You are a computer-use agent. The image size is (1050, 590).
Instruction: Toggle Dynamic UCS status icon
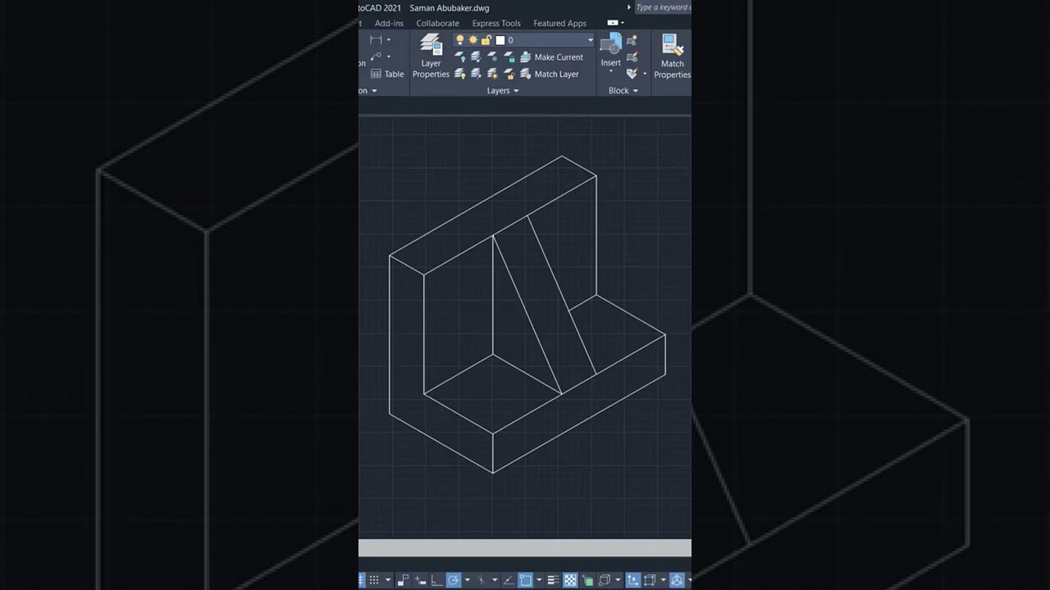633,580
